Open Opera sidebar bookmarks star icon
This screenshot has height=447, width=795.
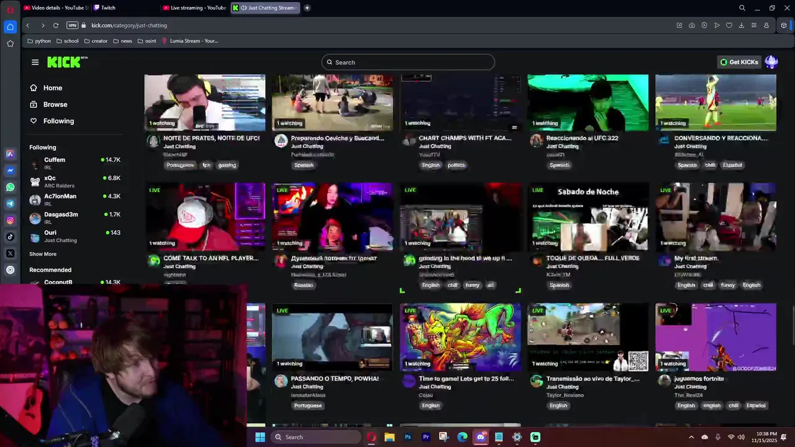tap(10, 43)
